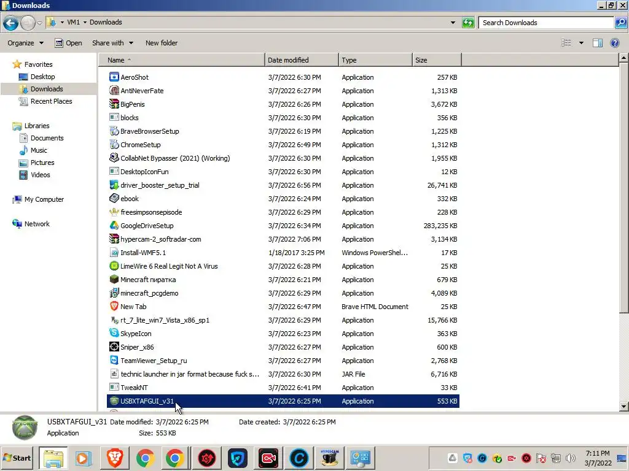Click the ebook application icon
The height and width of the screenshot is (471, 629).
(114, 198)
